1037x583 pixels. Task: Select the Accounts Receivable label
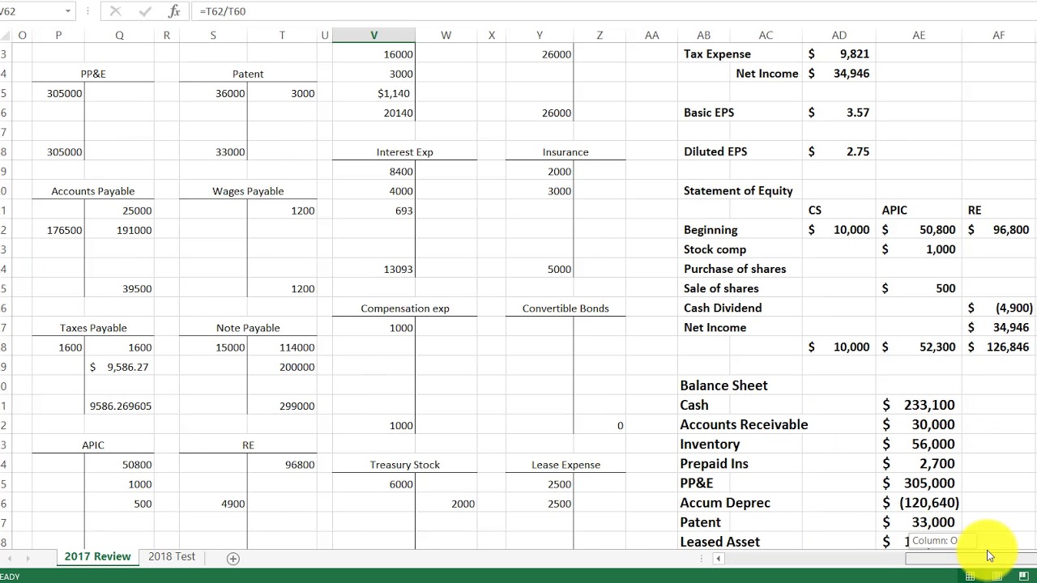point(744,424)
